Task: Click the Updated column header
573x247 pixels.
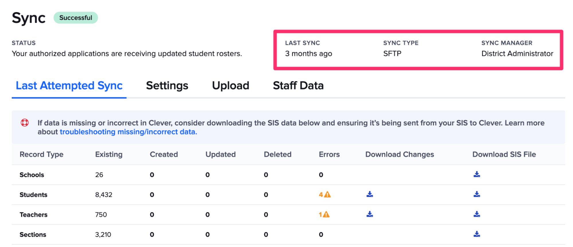Action: click(221, 154)
